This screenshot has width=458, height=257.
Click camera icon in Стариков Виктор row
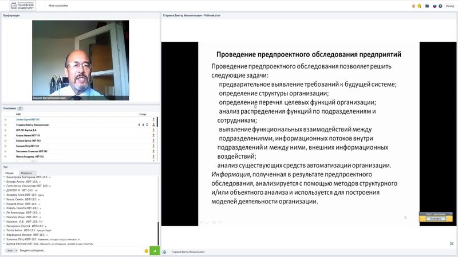(143, 125)
